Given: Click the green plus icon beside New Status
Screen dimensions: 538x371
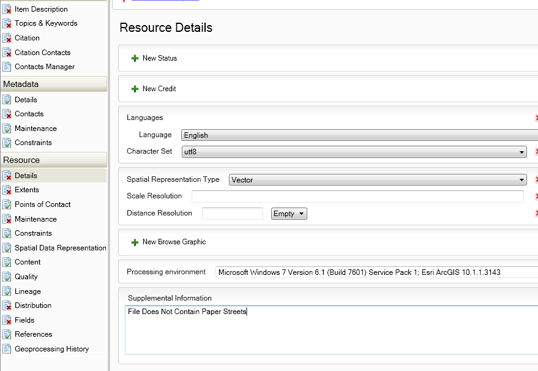Looking at the screenshot, I should (135, 59).
